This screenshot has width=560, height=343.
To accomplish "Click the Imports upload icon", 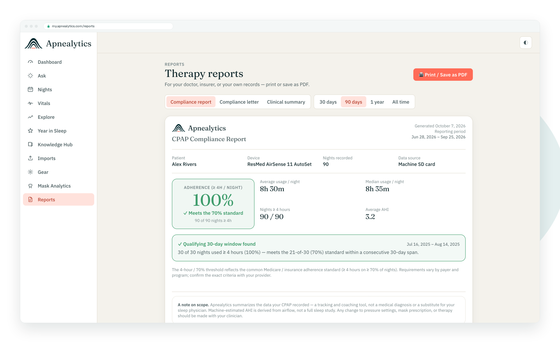I will (30, 158).
